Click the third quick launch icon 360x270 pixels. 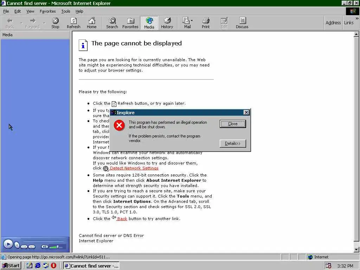(46, 266)
